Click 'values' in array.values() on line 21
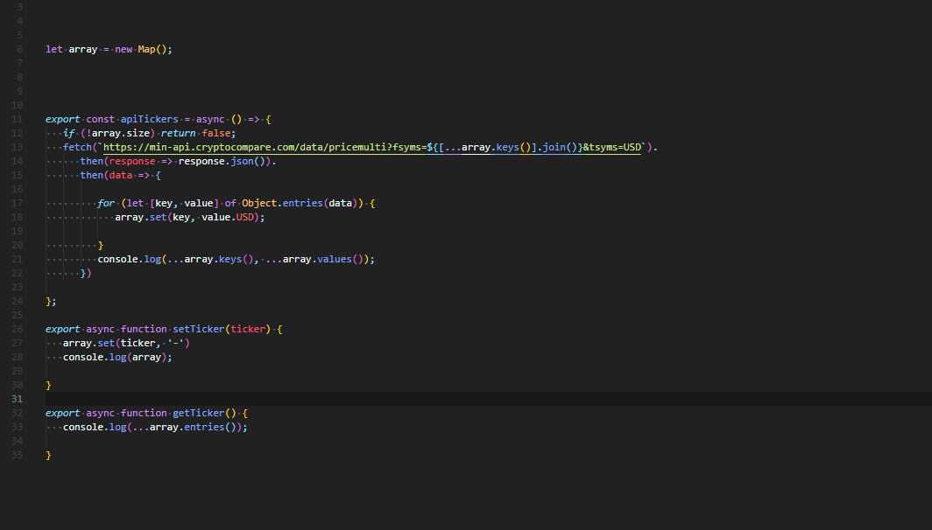This screenshot has width=932, height=530. point(335,260)
